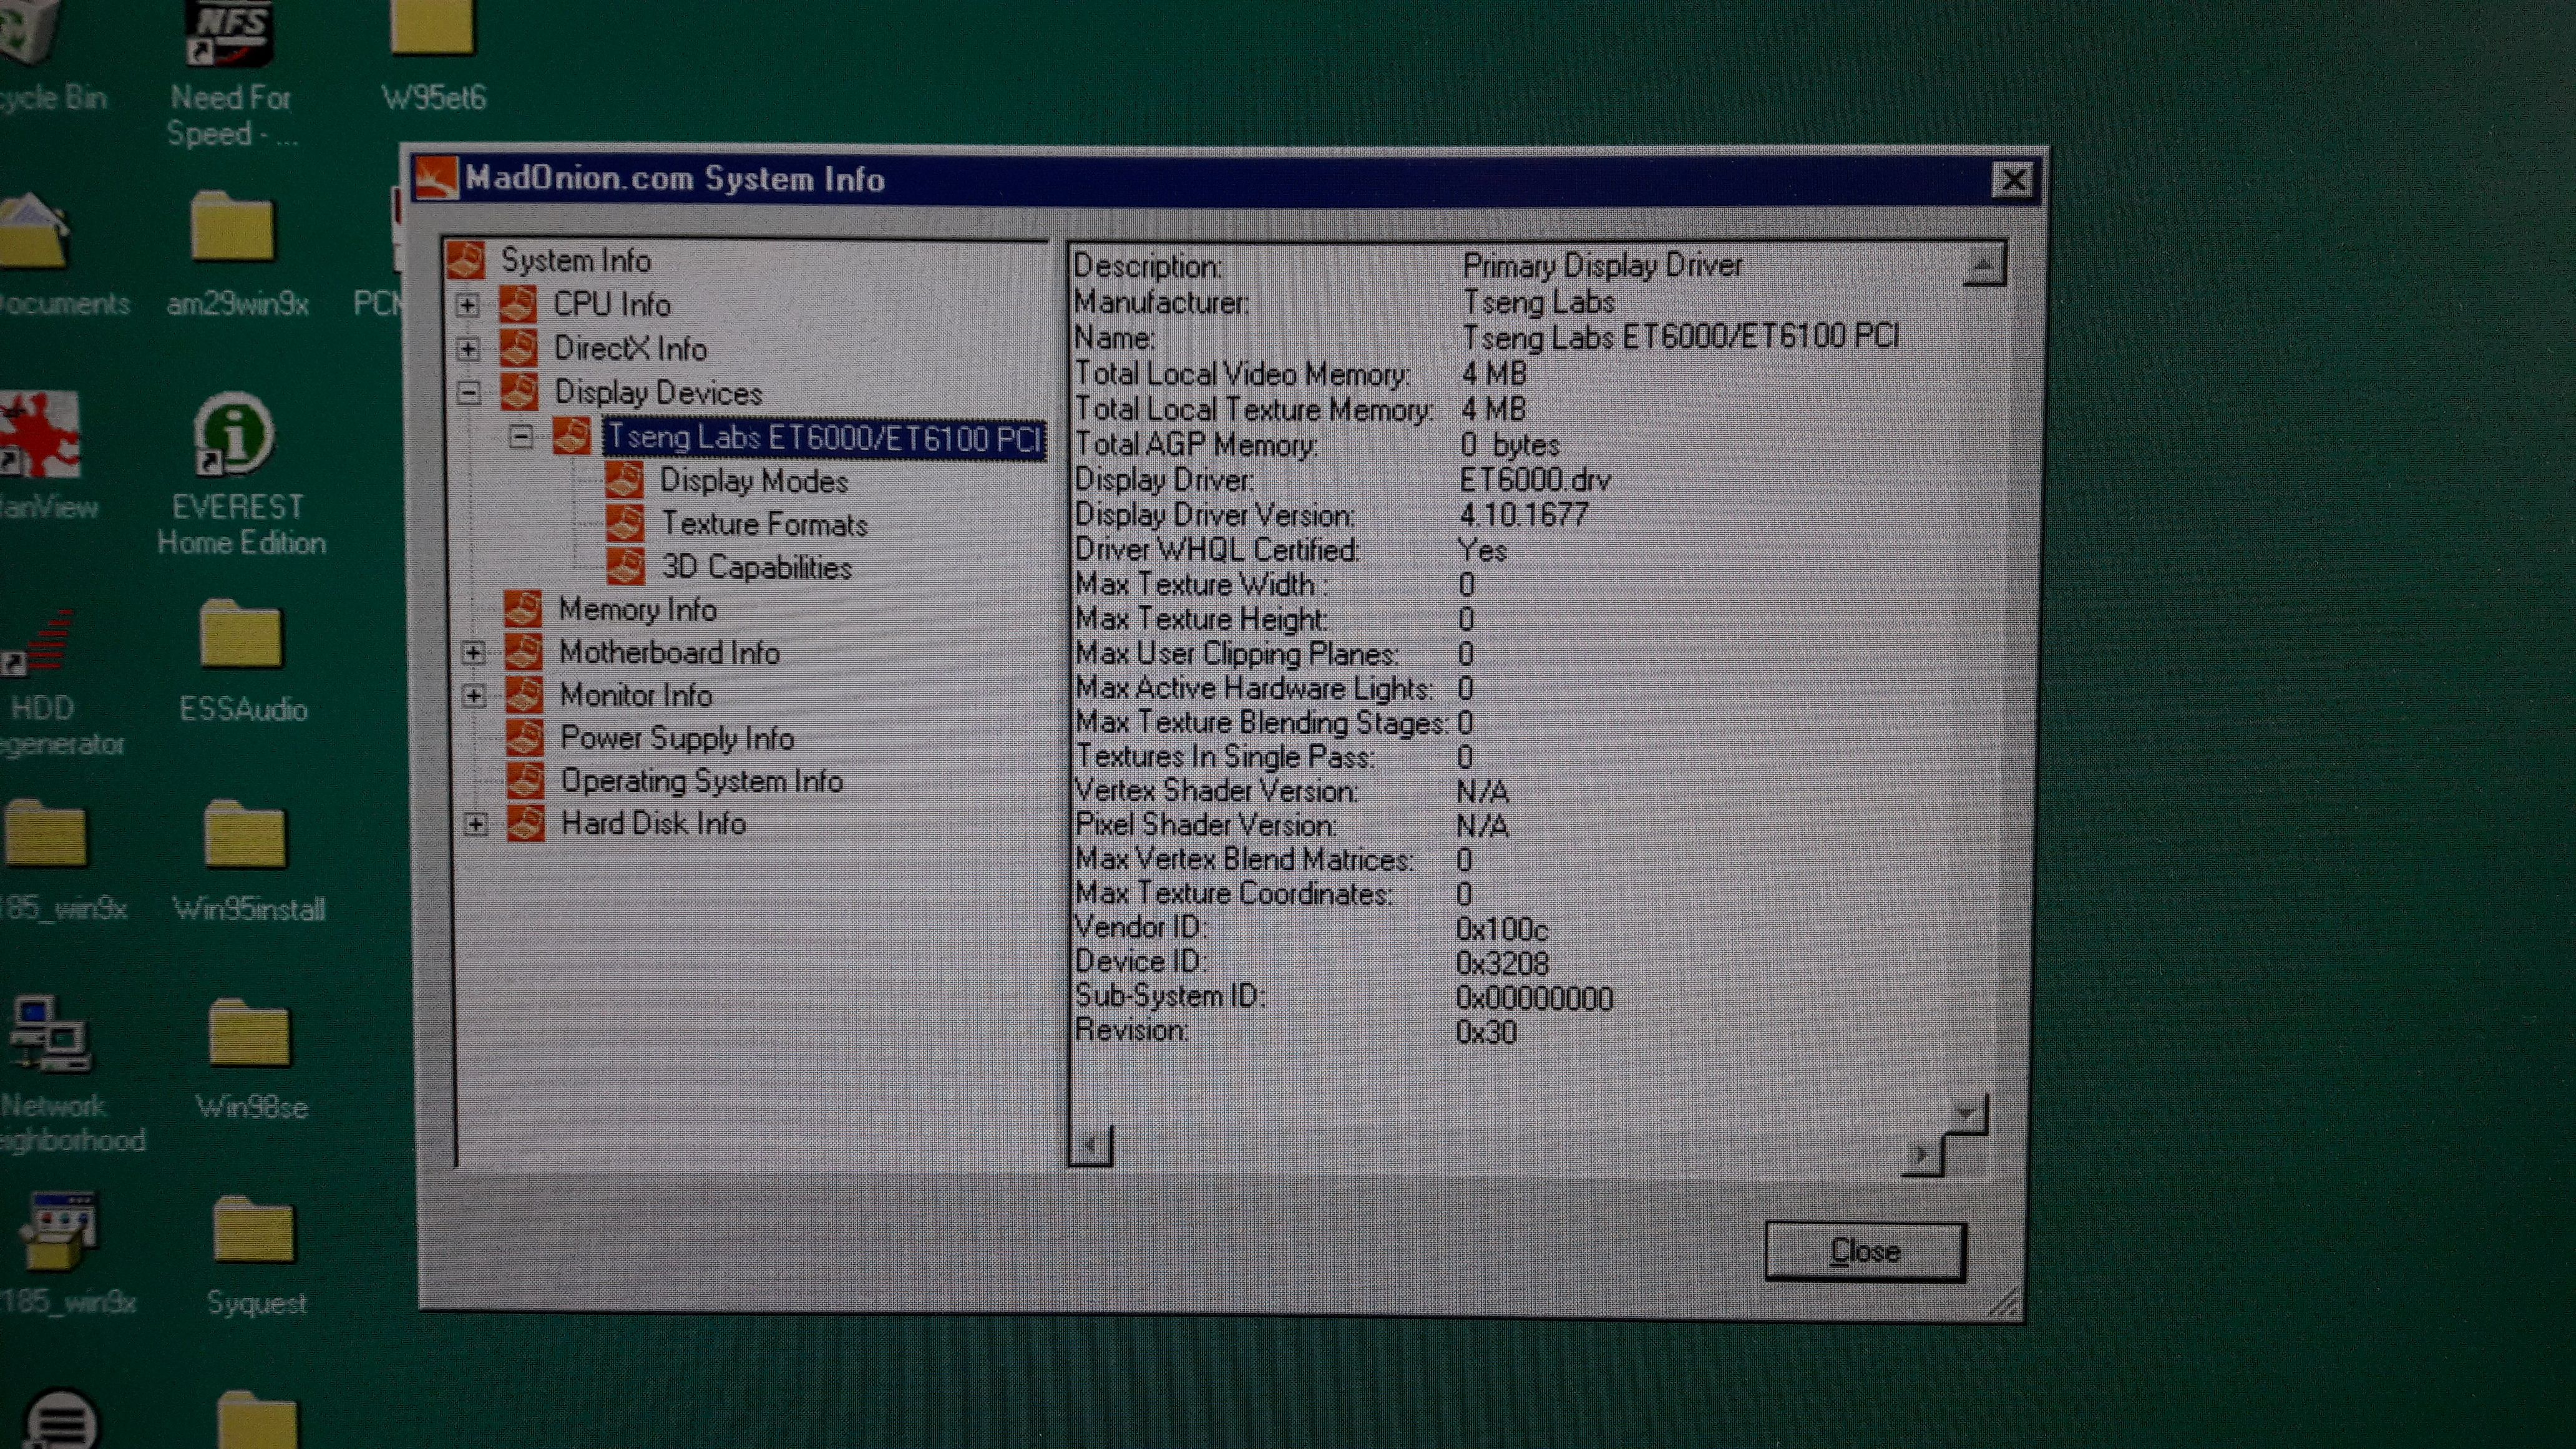The image size is (2576, 1449).
Task: Click the Close button
Action: pyautogui.click(x=1865, y=1251)
